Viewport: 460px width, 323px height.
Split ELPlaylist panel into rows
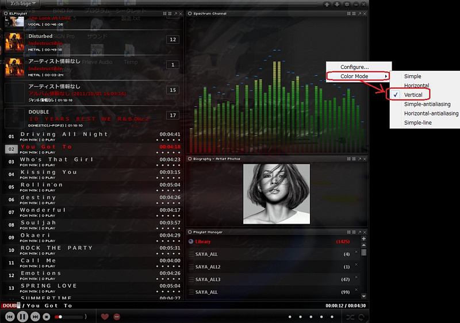pyautogui.click(x=170, y=14)
